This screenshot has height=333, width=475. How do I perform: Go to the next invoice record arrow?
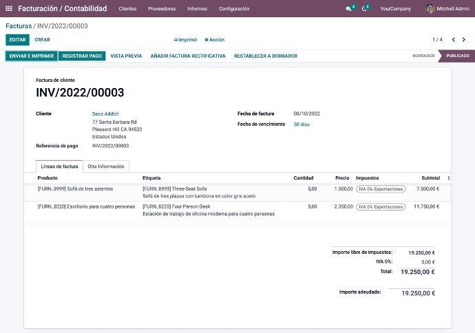[x=465, y=40]
